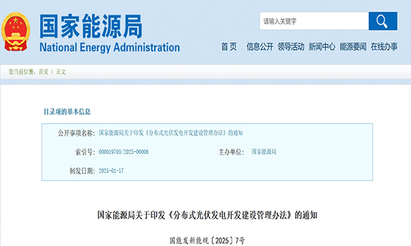Image resolution: width=411 pixels, height=246 pixels.
Task: Open 在线办事 navigation item
Action: (x=384, y=46)
